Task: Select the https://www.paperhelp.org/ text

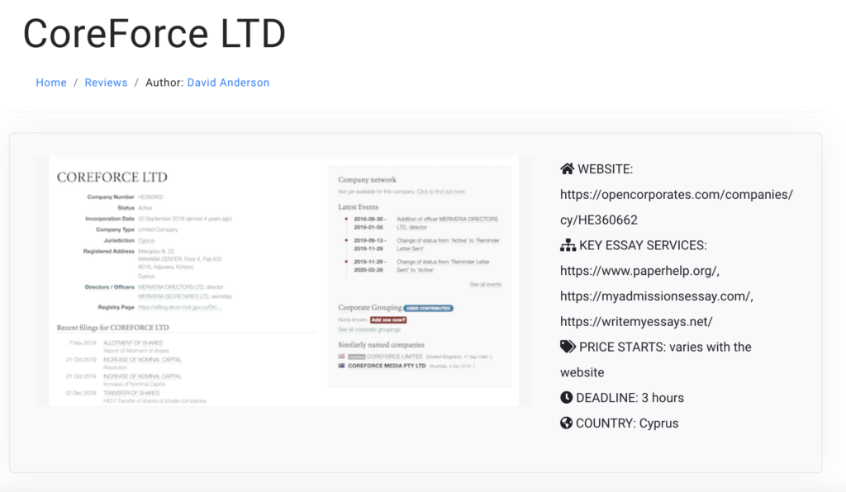Action: click(x=640, y=271)
